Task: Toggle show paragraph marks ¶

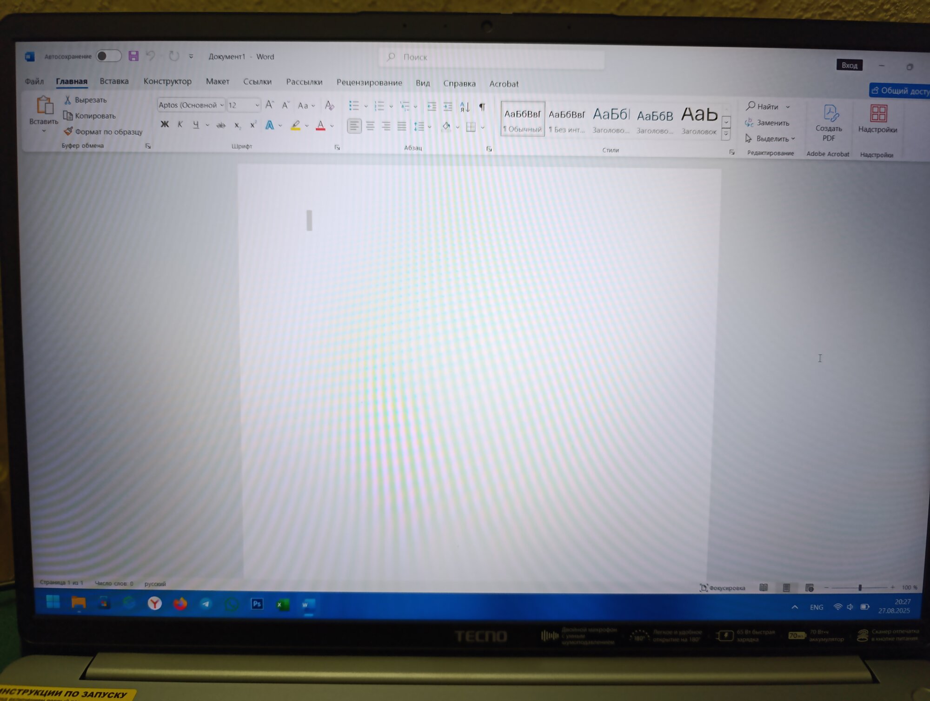Action: 482,107
